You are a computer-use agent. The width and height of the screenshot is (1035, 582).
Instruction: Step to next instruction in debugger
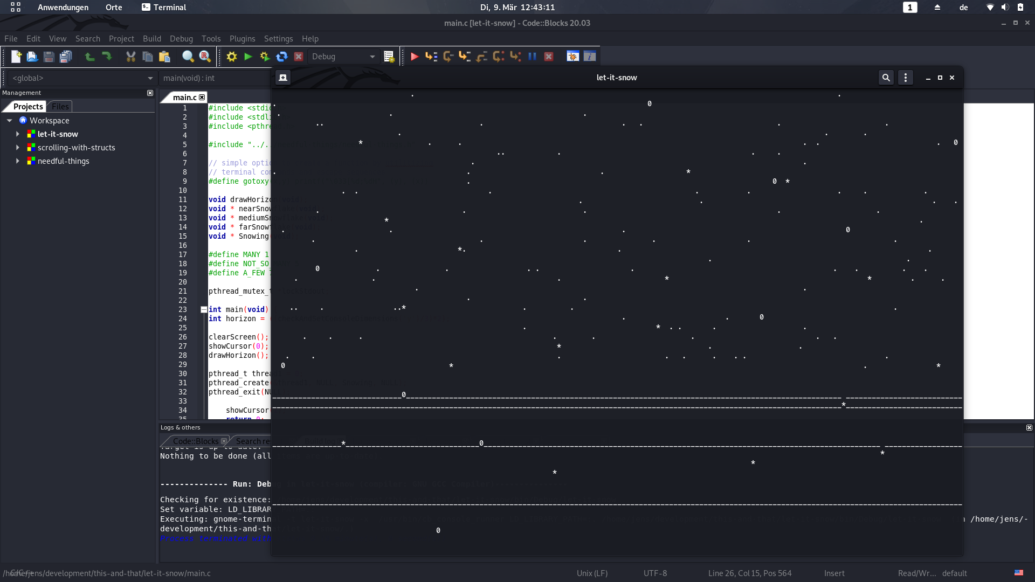coord(499,57)
